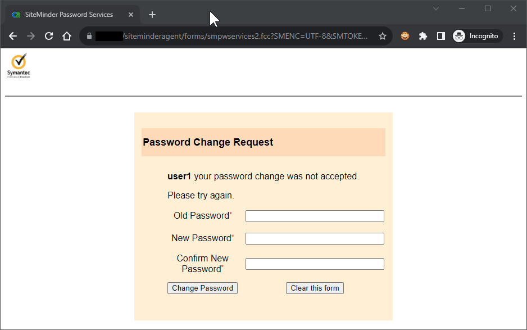
Task: Select the SiteMinder Password Services tab
Action: 69,15
